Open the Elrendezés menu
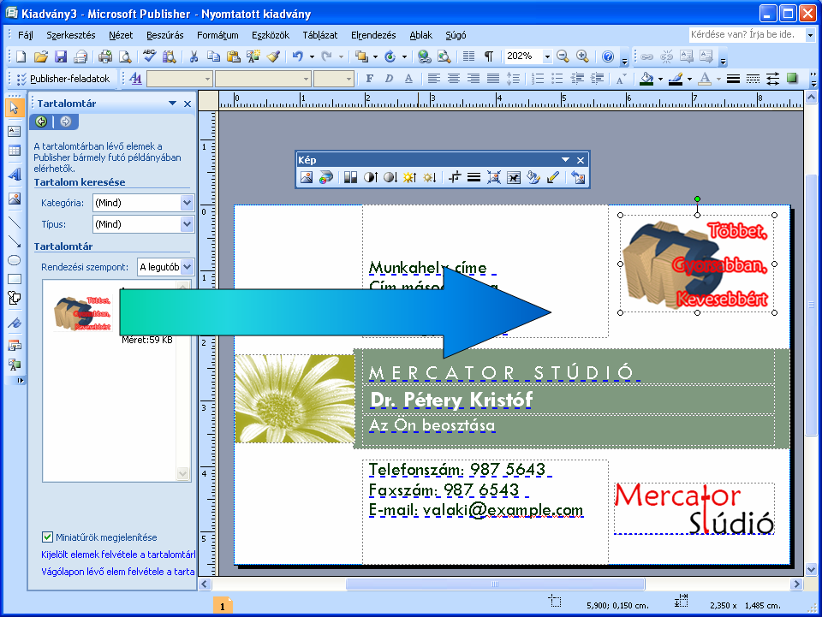The height and width of the screenshot is (617, 822). 373,35
